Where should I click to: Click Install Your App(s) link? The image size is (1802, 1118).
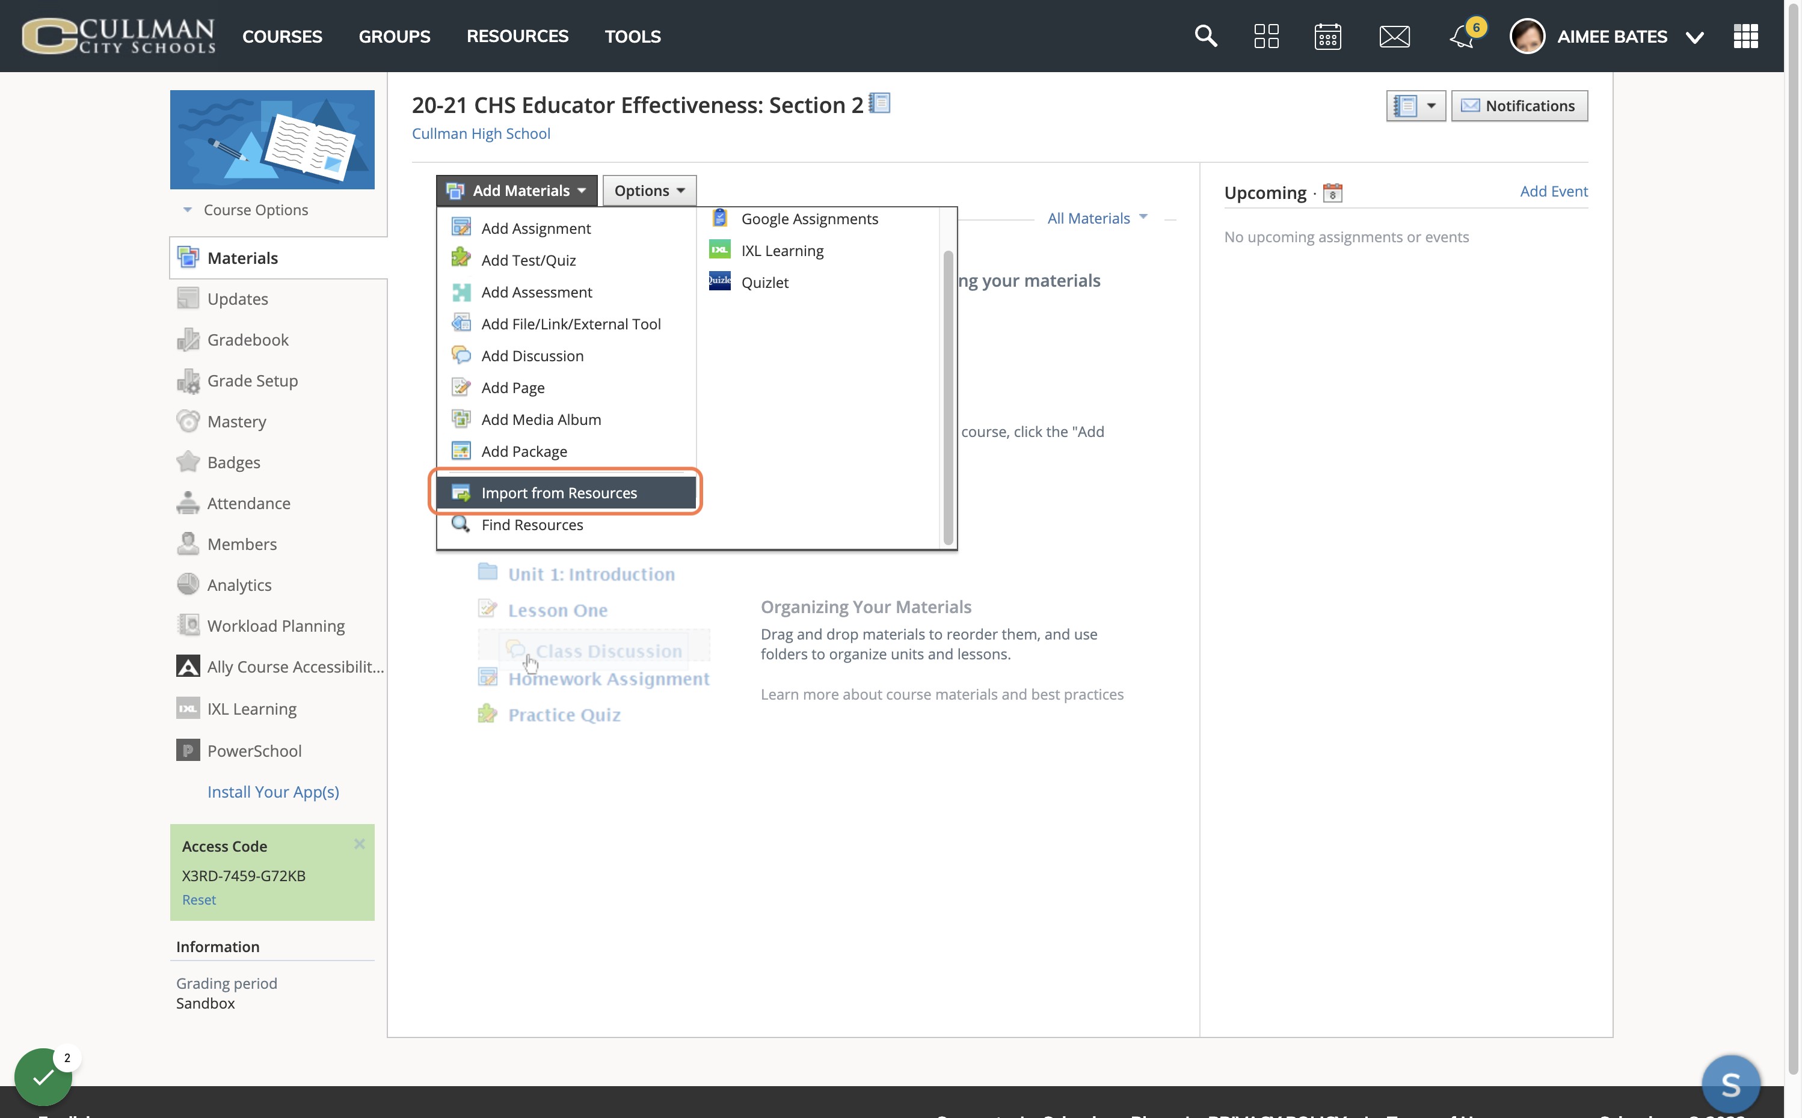point(273,792)
